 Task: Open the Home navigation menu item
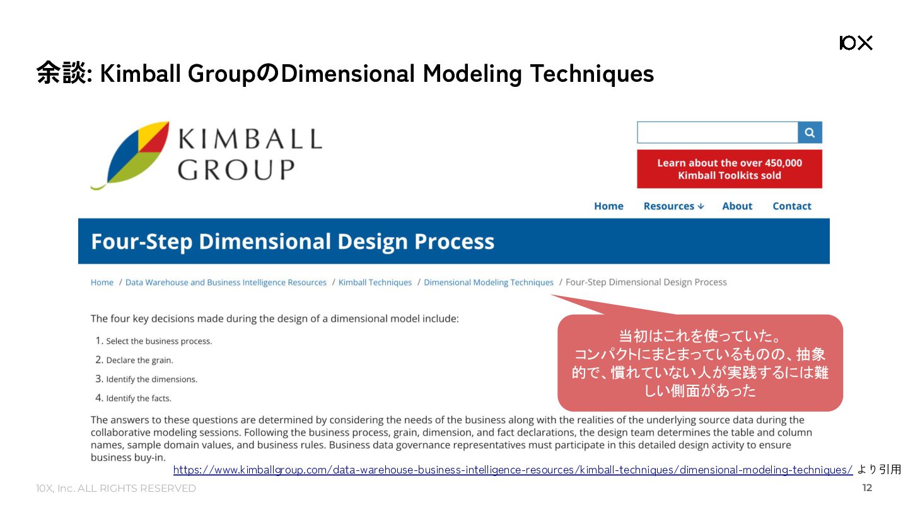click(x=608, y=206)
